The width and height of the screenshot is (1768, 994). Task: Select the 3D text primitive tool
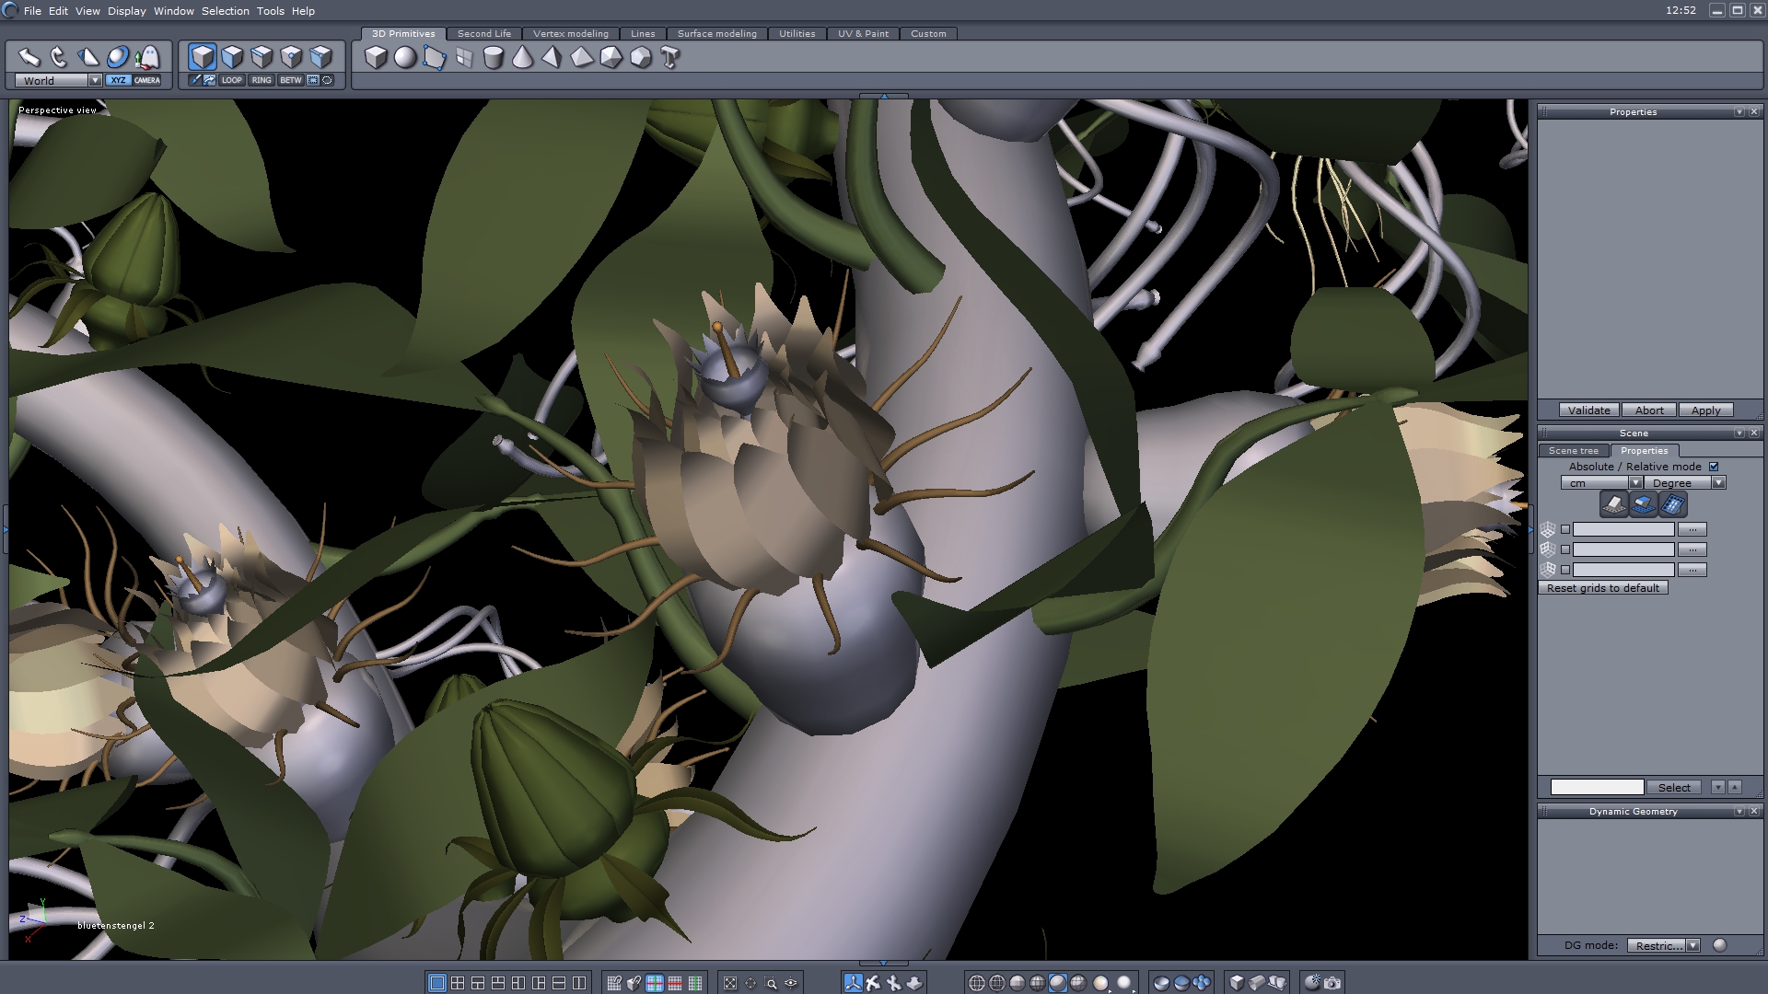coord(670,58)
